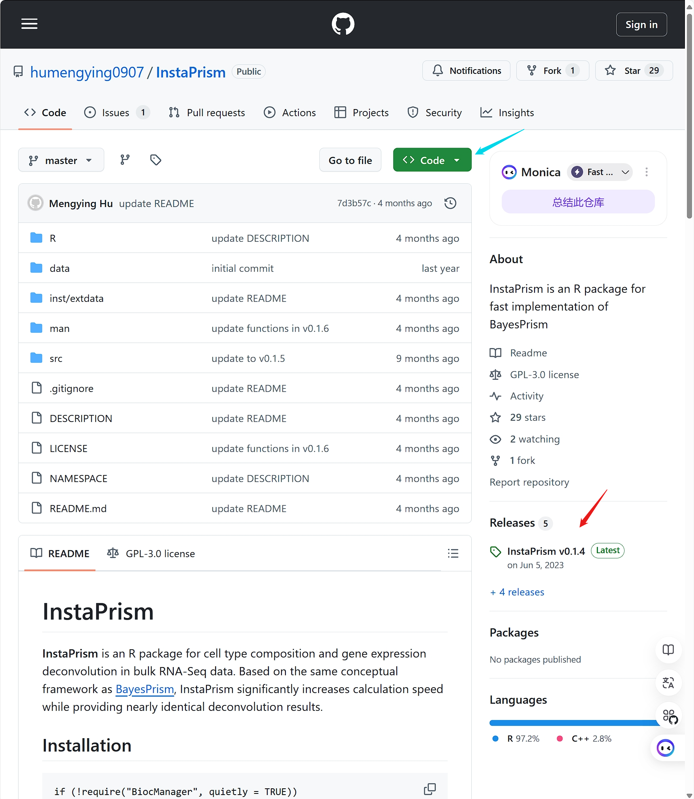Select the GPL-3.0 license tab in README
The height and width of the screenshot is (799, 694).
pos(151,553)
